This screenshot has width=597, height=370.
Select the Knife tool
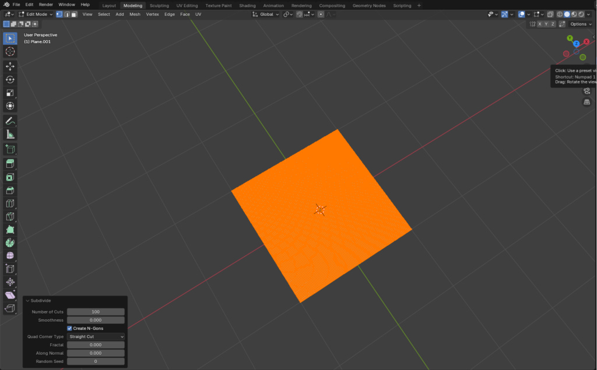[10, 217]
